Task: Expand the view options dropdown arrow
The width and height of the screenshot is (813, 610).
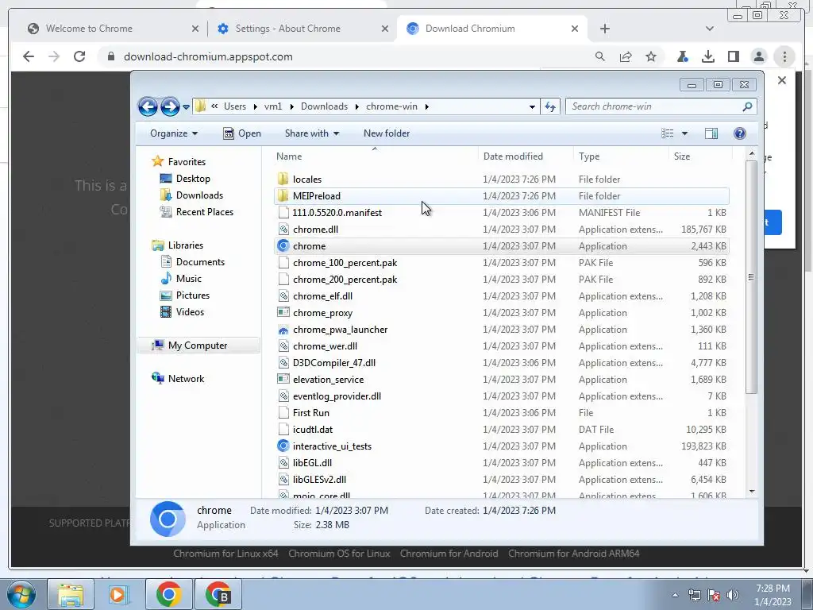Action: 684,133
